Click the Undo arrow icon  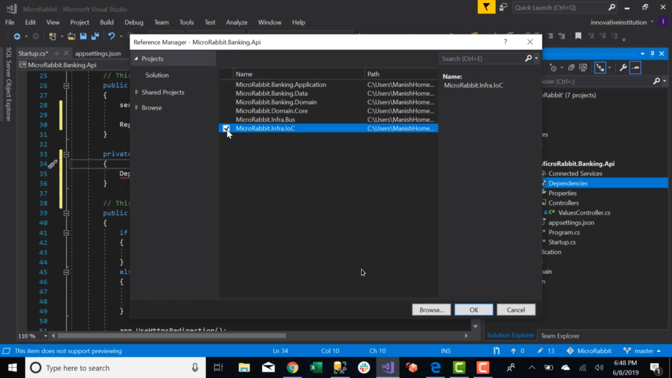(111, 36)
